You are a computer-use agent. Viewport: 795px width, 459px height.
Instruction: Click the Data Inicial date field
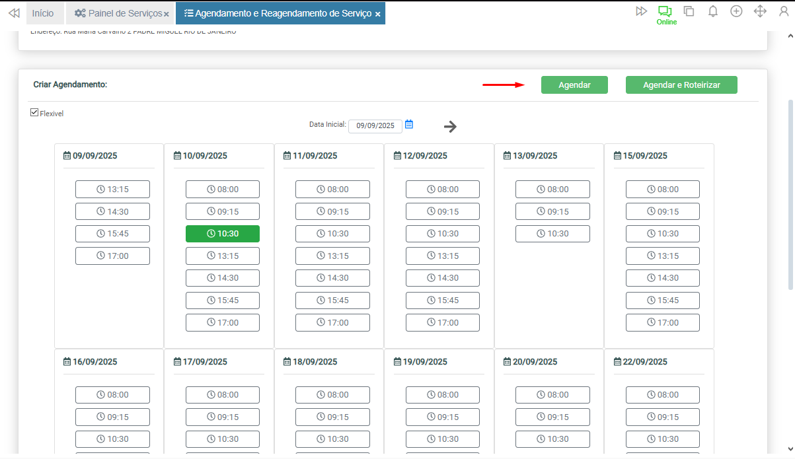click(375, 125)
